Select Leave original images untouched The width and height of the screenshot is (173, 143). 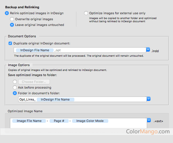click(12, 25)
